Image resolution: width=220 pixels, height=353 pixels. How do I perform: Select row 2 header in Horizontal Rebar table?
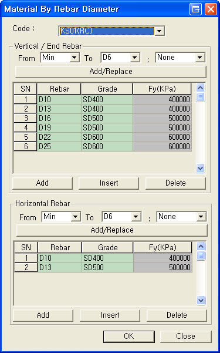26,267
